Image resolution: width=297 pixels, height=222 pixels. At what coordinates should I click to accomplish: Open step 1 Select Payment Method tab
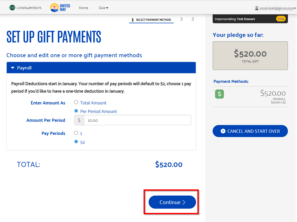pyautogui.click(x=151, y=20)
